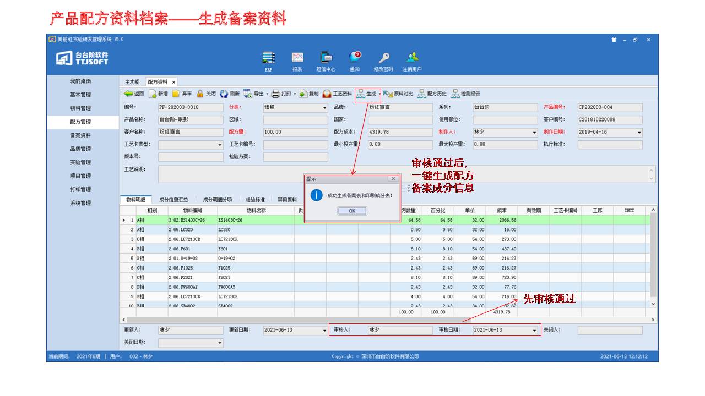This screenshot has width=705, height=396.
Task: Open 配方历史 formula history icon
Action: click(x=421, y=94)
